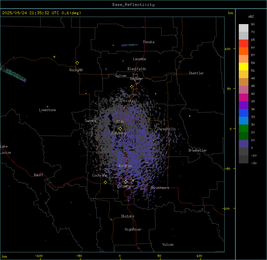This screenshot has height=260, width=267.
Task: Choose the magenta 39-42 dBZ legend swatch
Action: (243, 98)
